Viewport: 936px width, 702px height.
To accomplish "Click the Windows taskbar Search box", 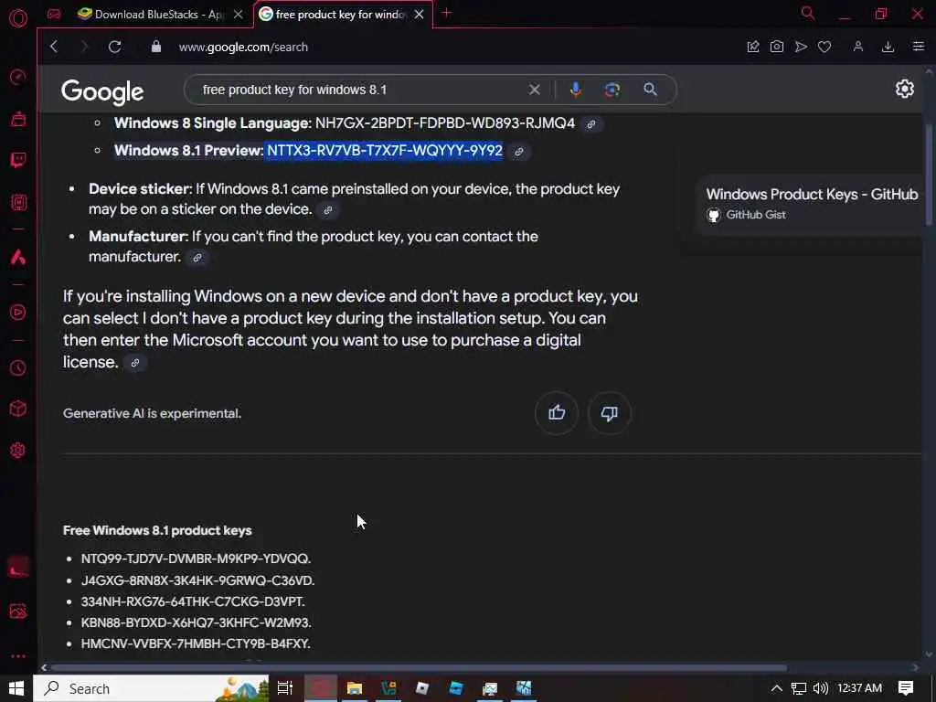I will click(151, 688).
